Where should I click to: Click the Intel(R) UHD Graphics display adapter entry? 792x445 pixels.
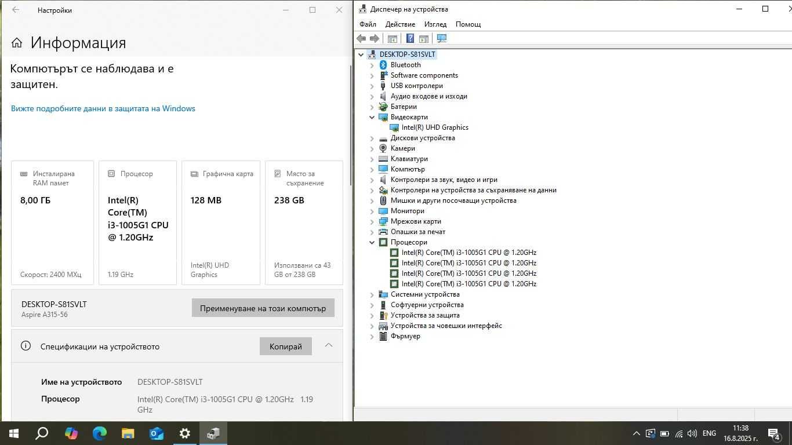[435, 127]
